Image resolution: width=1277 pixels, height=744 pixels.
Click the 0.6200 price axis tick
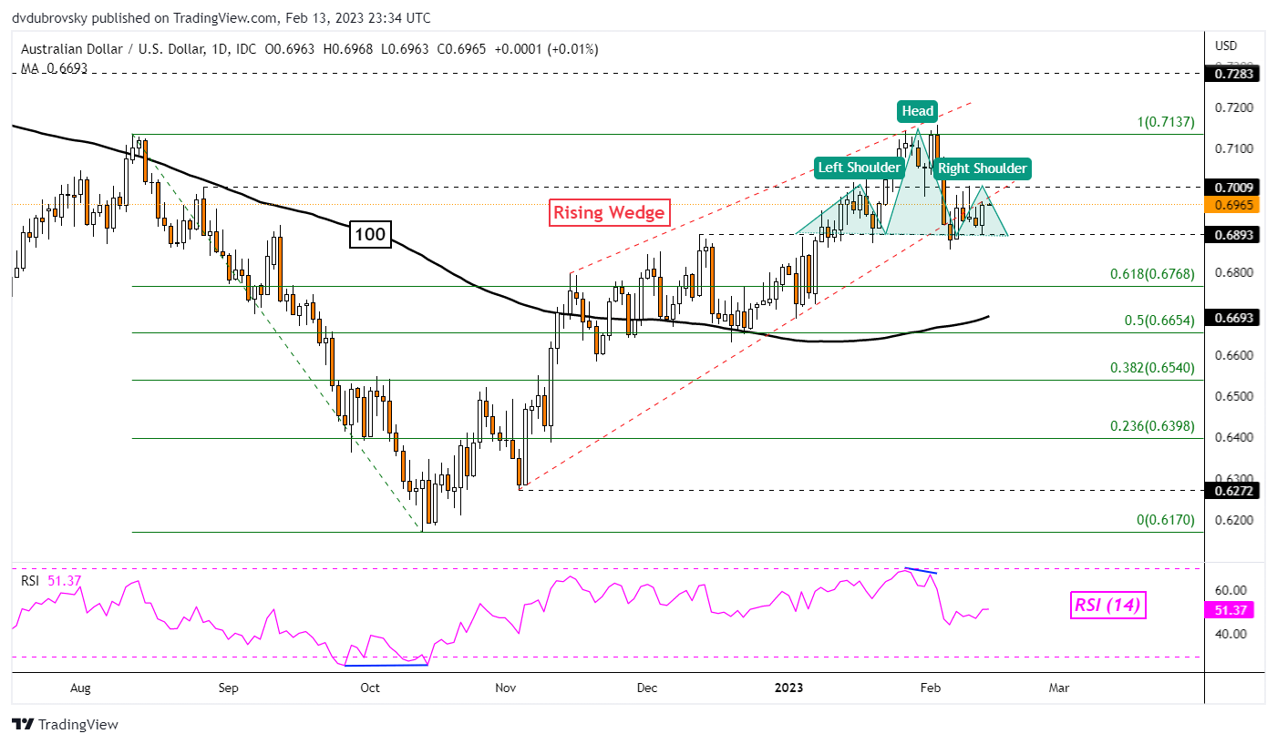coord(1234,520)
